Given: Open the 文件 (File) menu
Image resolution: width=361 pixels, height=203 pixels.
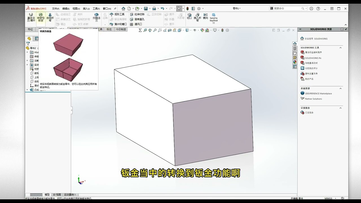Looking at the screenshot, I should [x=56, y=9].
